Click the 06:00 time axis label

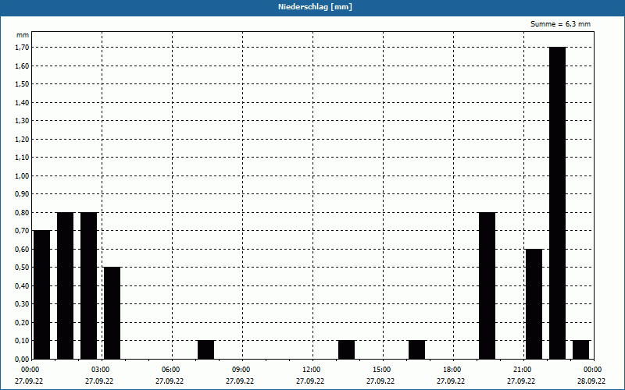click(x=170, y=370)
